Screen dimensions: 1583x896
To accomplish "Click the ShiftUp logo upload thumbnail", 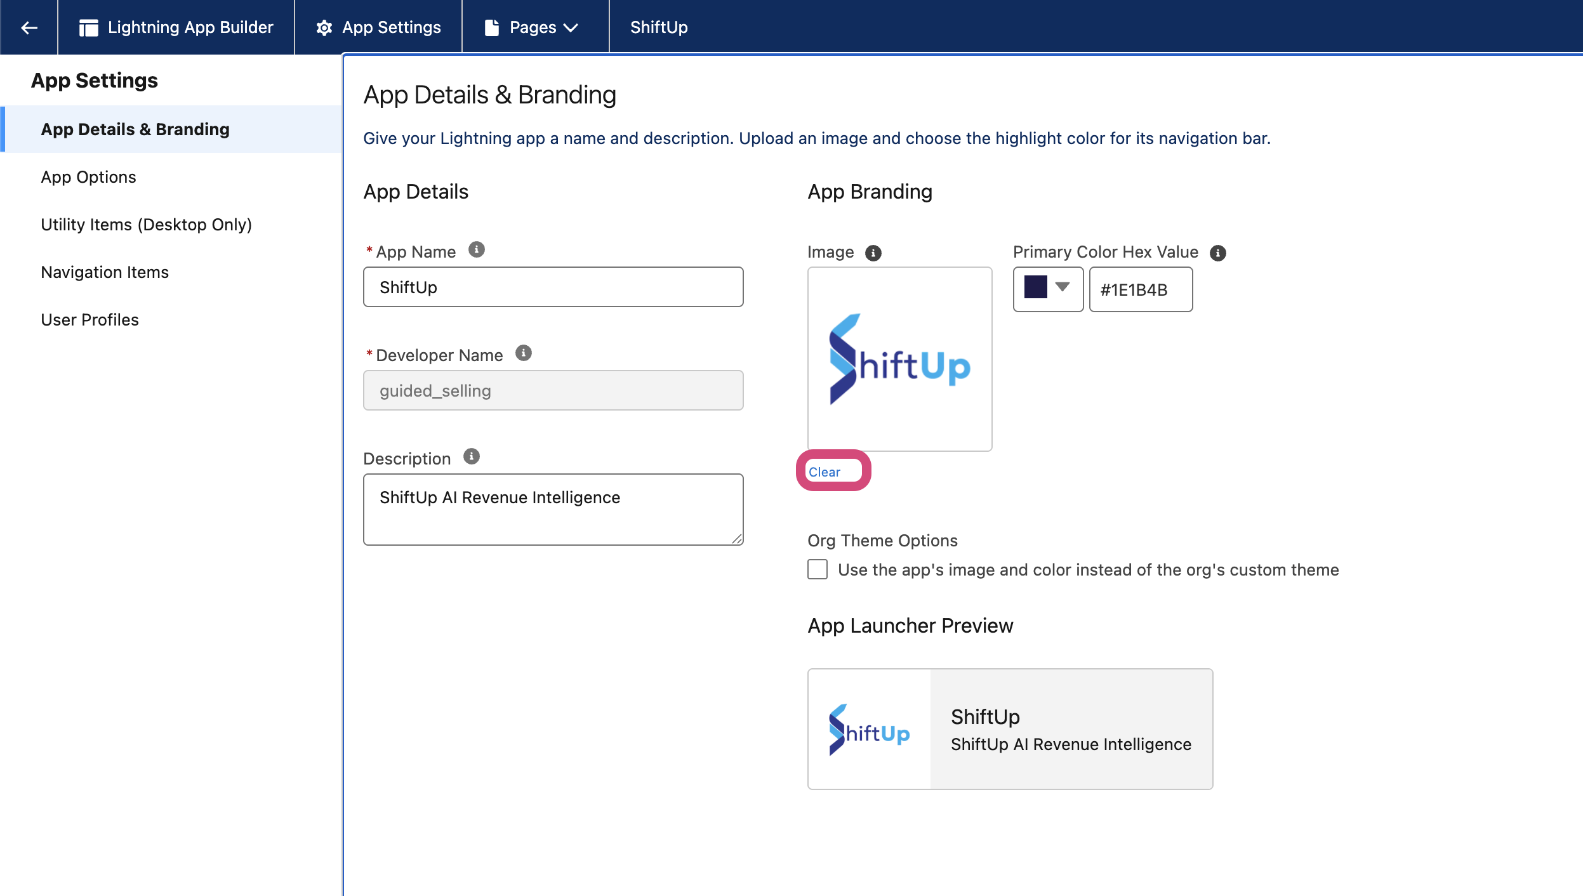I will coord(900,359).
